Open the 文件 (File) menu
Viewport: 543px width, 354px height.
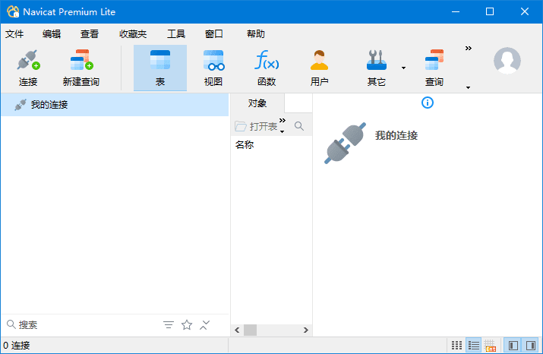tap(14, 34)
